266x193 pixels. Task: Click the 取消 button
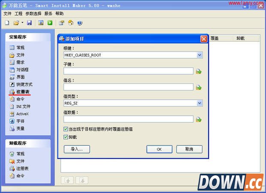[x=189, y=149]
